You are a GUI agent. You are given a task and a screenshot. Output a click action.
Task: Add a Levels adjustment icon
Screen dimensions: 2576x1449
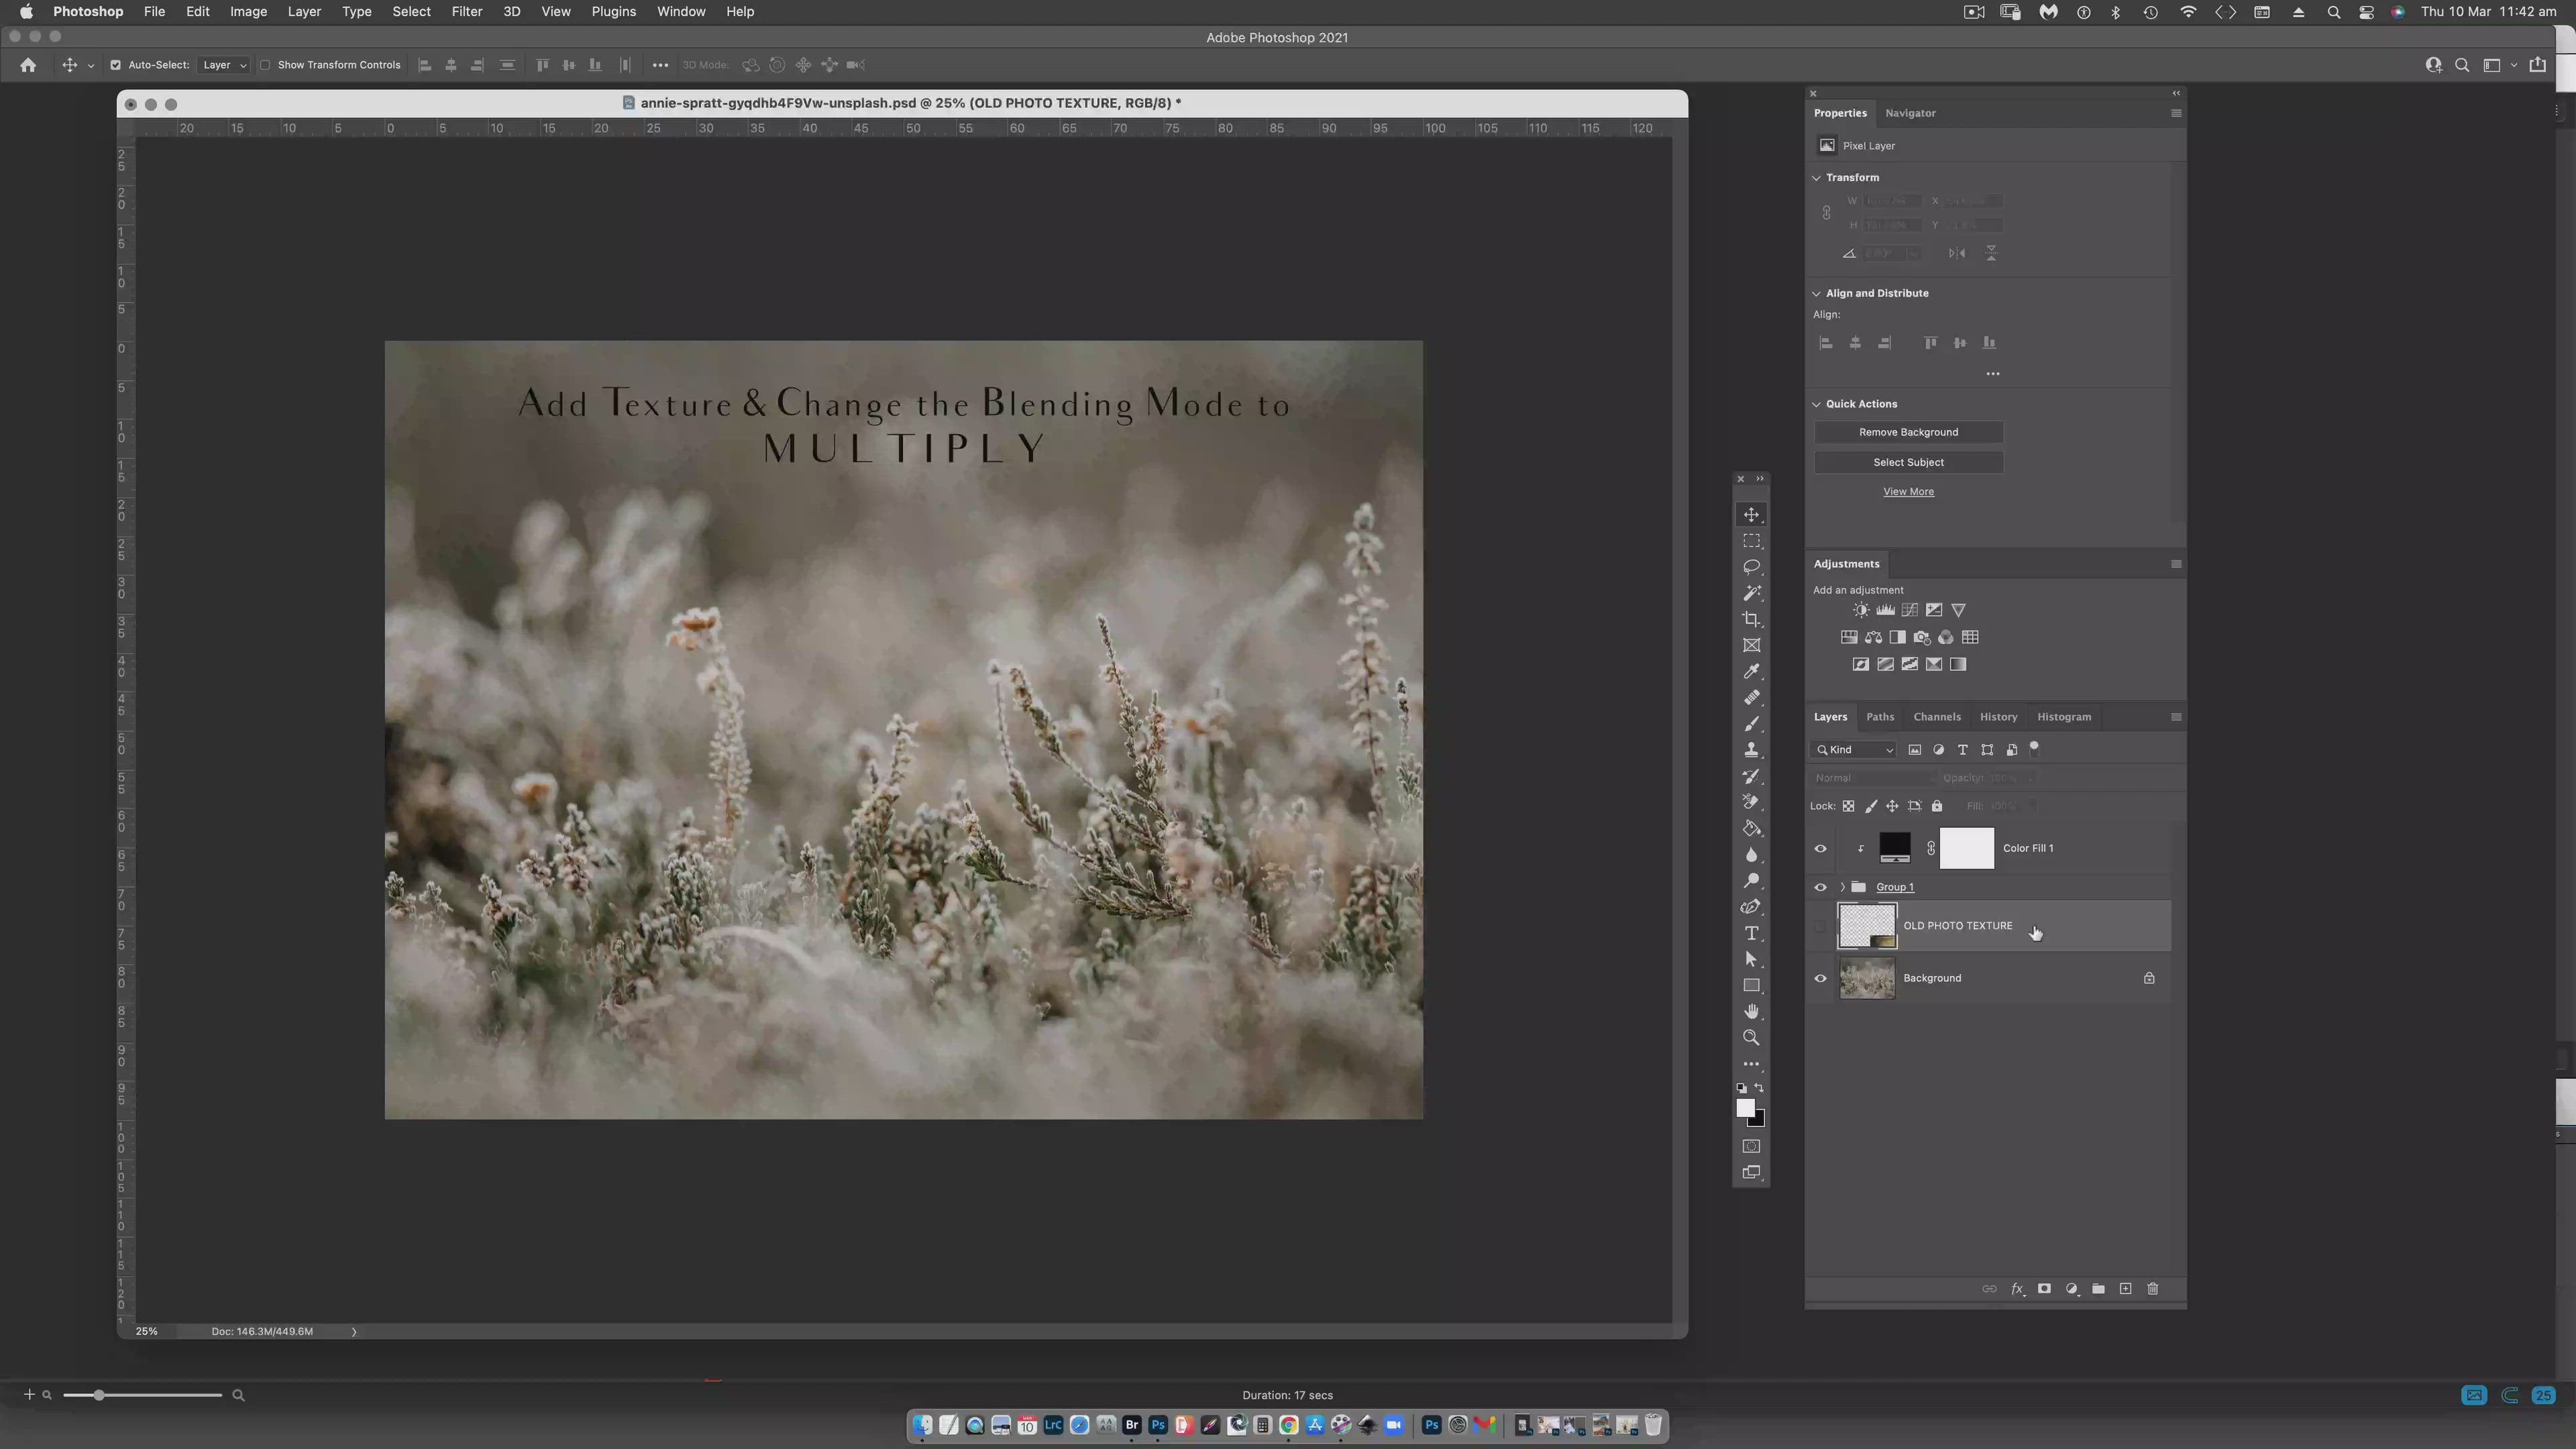tap(1885, 610)
